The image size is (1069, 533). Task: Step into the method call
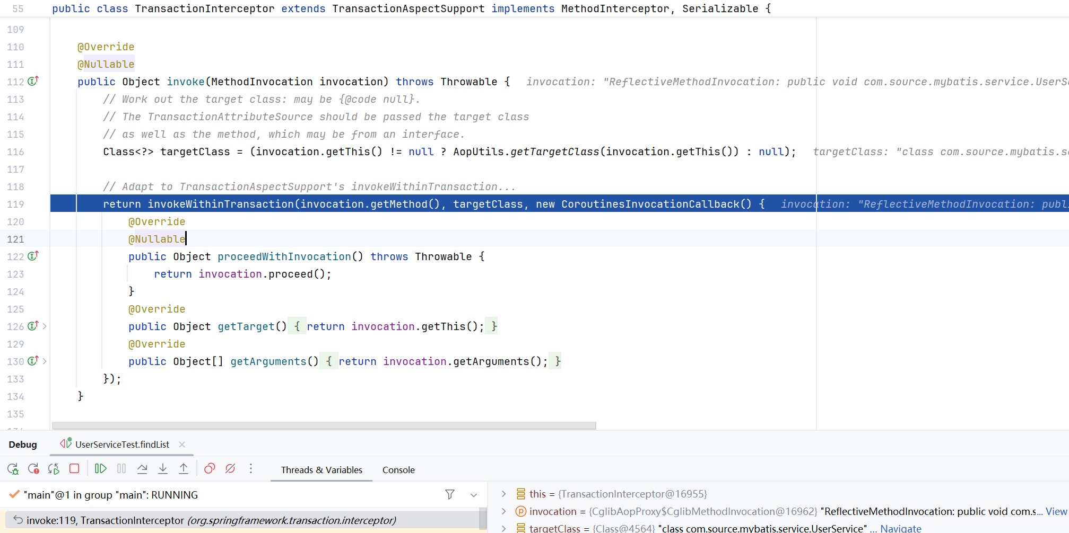pos(163,468)
